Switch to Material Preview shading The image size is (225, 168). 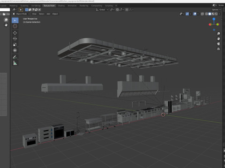[213, 14]
